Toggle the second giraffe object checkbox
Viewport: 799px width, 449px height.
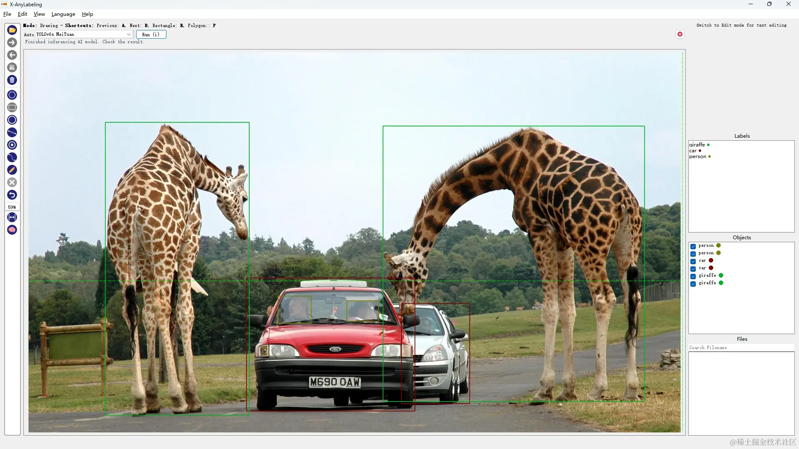point(693,284)
